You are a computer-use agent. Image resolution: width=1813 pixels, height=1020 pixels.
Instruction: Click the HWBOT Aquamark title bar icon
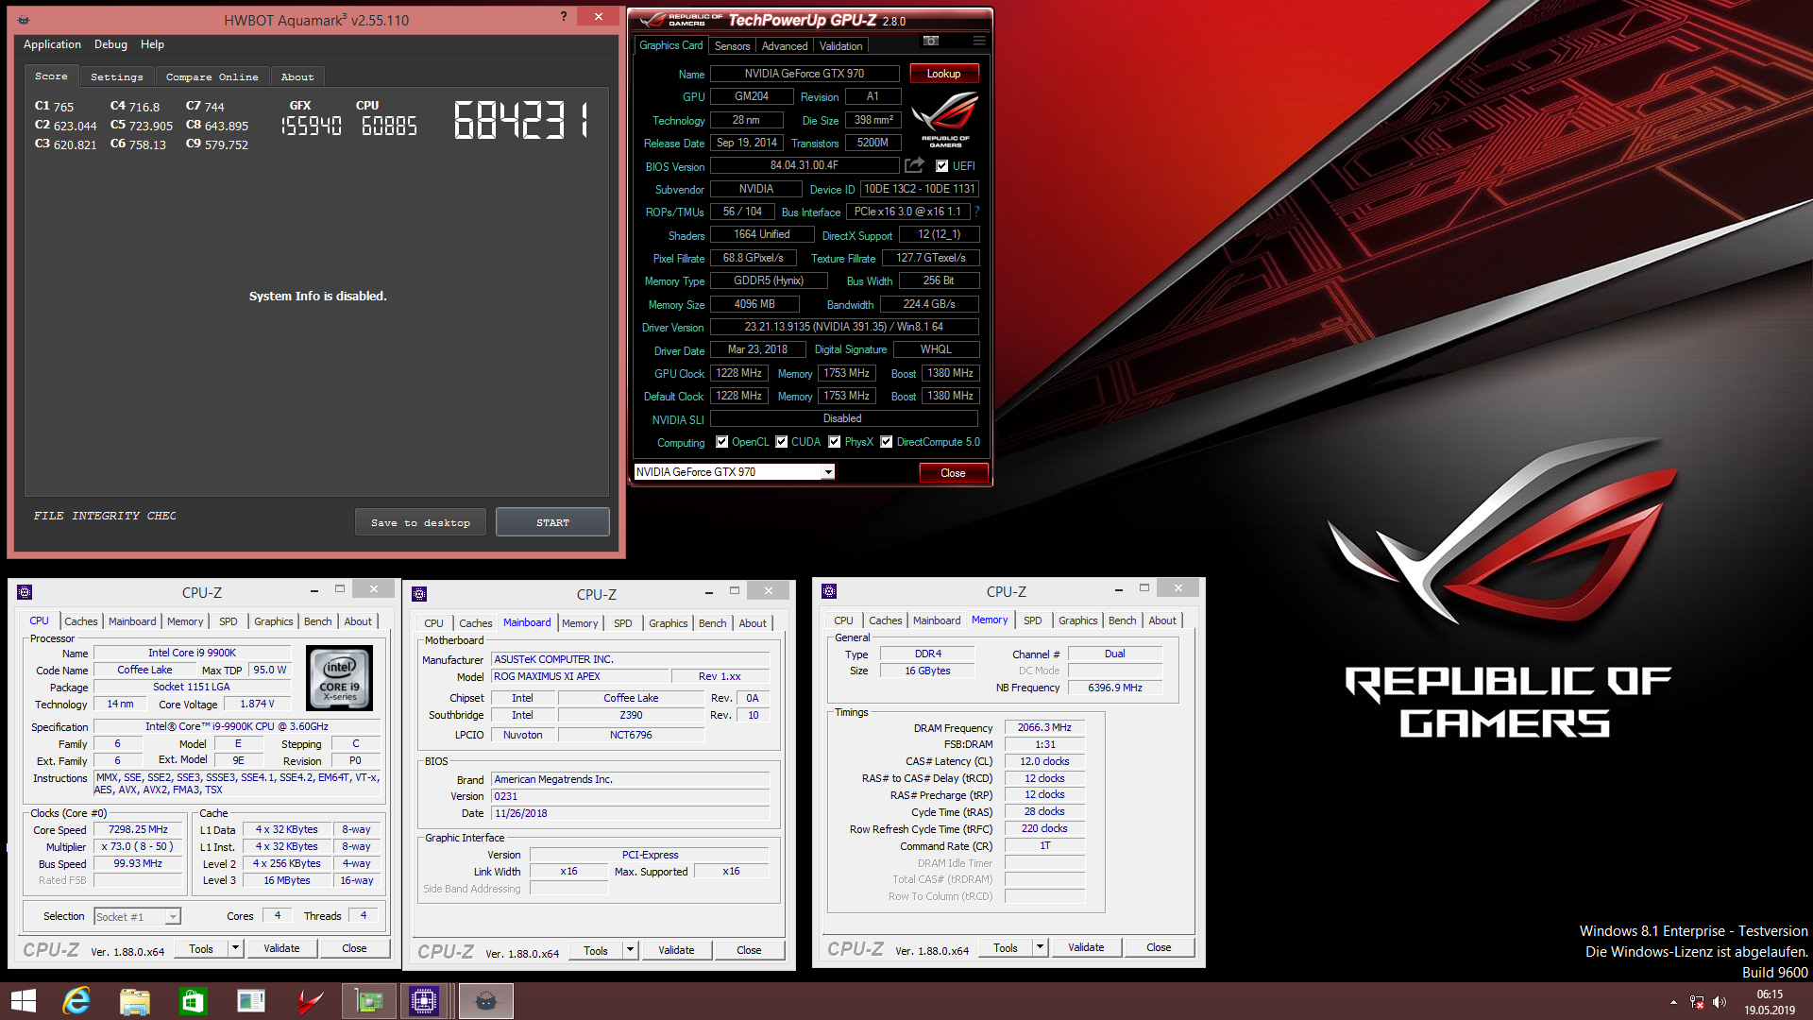24,19
